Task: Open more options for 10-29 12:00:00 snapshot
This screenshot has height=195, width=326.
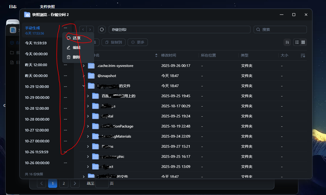Action: tap(65, 87)
